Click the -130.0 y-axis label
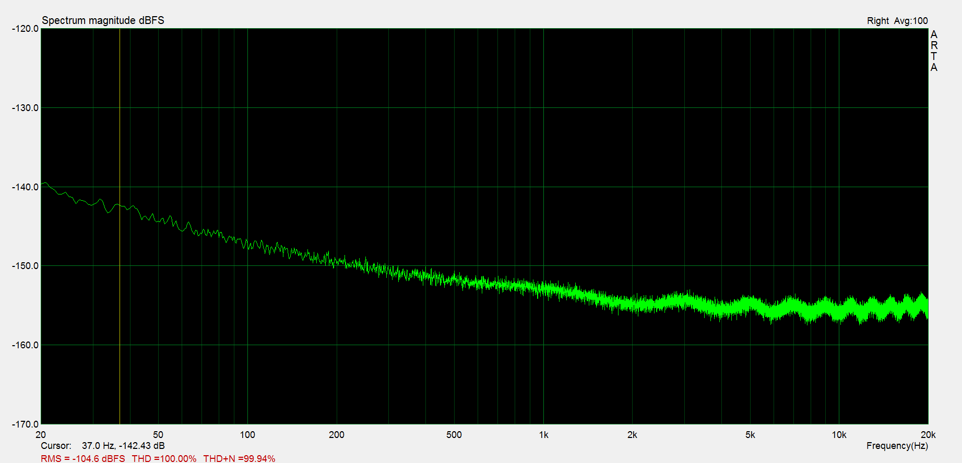This screenshot has height=463, width=962. pos(25,108)
